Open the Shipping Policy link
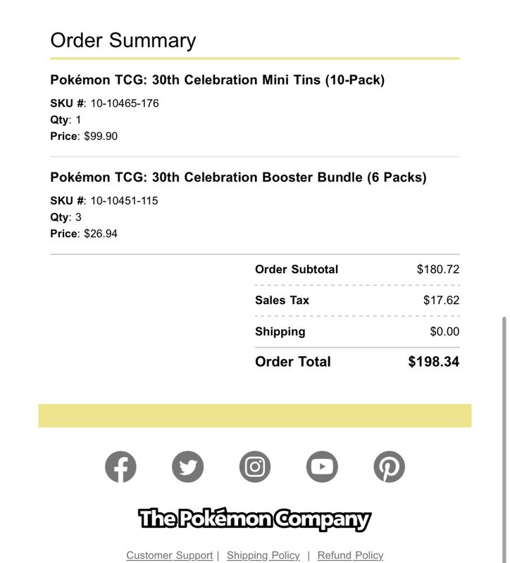Screen dimensions: 510x563 263,555
